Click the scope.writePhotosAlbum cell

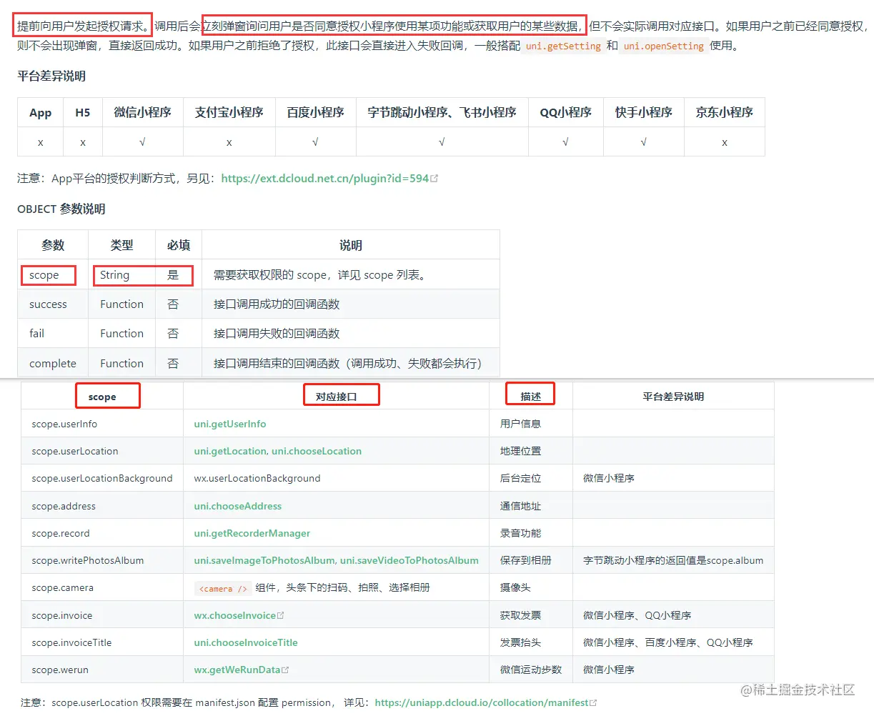click(102, 560)
